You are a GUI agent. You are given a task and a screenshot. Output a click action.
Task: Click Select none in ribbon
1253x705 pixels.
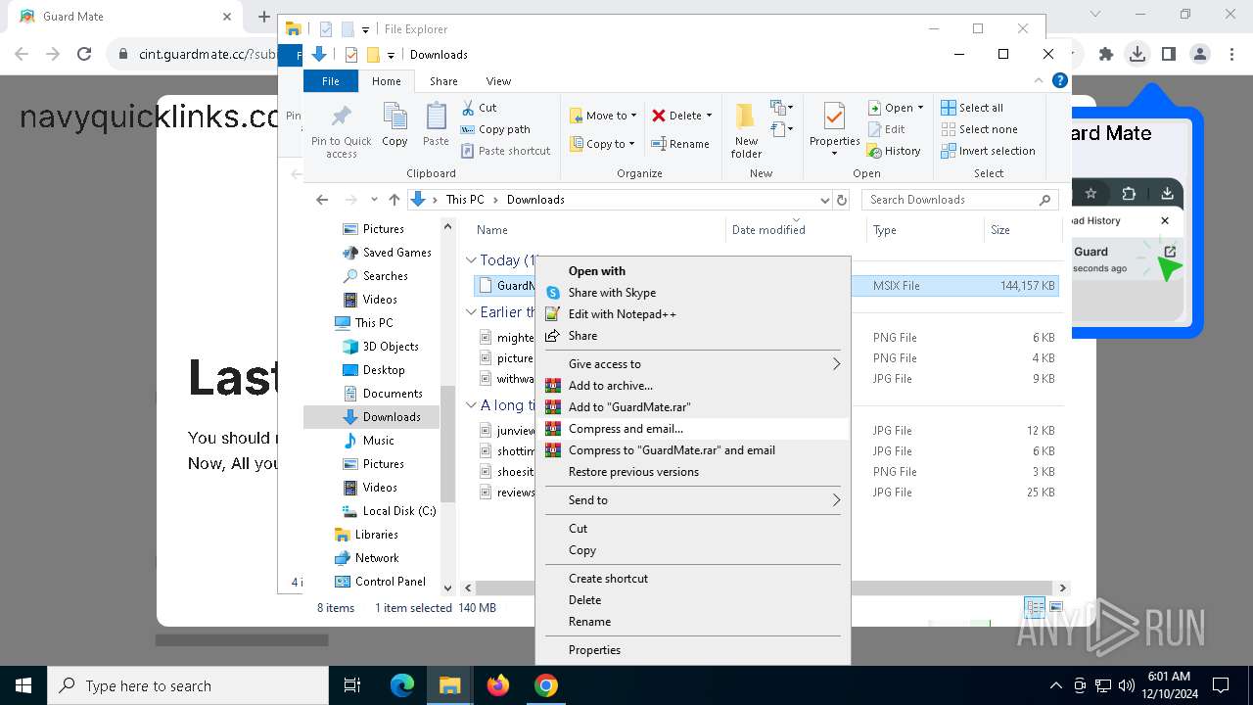tap(979, 129)
